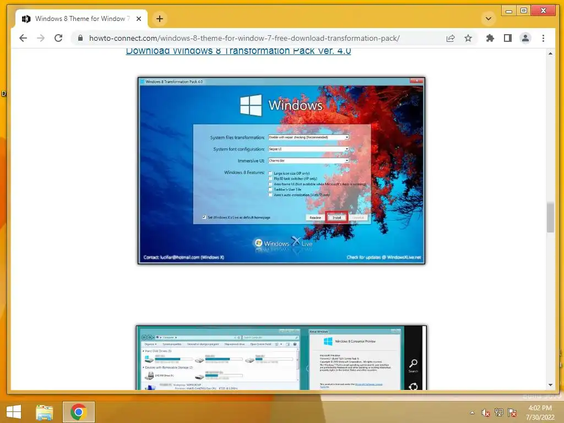This screenshot has height=423, width=564.
Task: Maximize the Chrome window
Action: tap(524, 11)
